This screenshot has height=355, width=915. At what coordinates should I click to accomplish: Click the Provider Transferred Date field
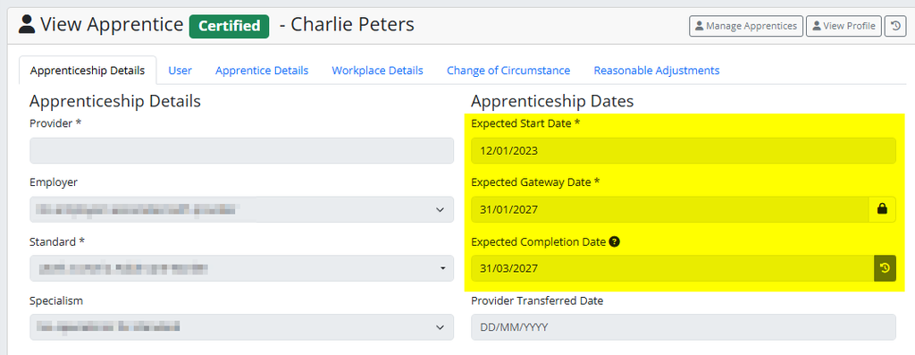point(684,327)
